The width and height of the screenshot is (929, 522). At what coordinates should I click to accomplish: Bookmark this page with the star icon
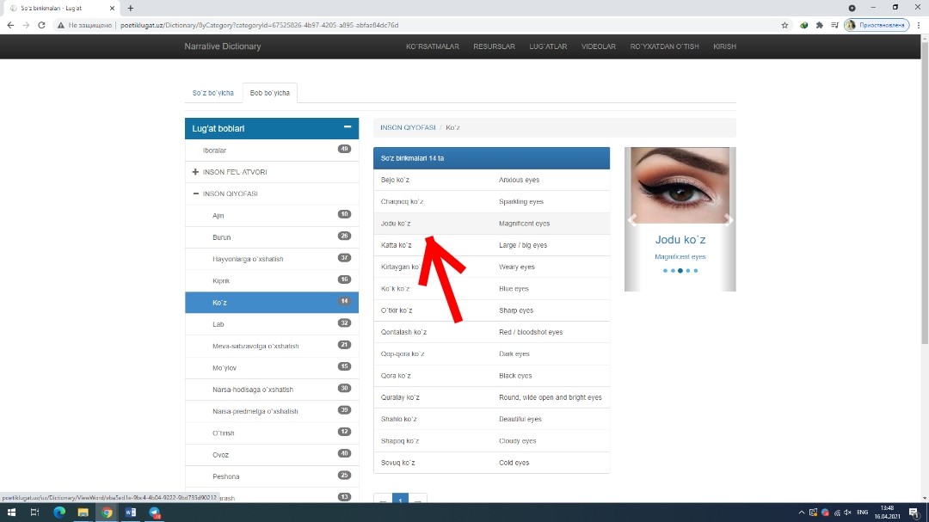point(784,26)
